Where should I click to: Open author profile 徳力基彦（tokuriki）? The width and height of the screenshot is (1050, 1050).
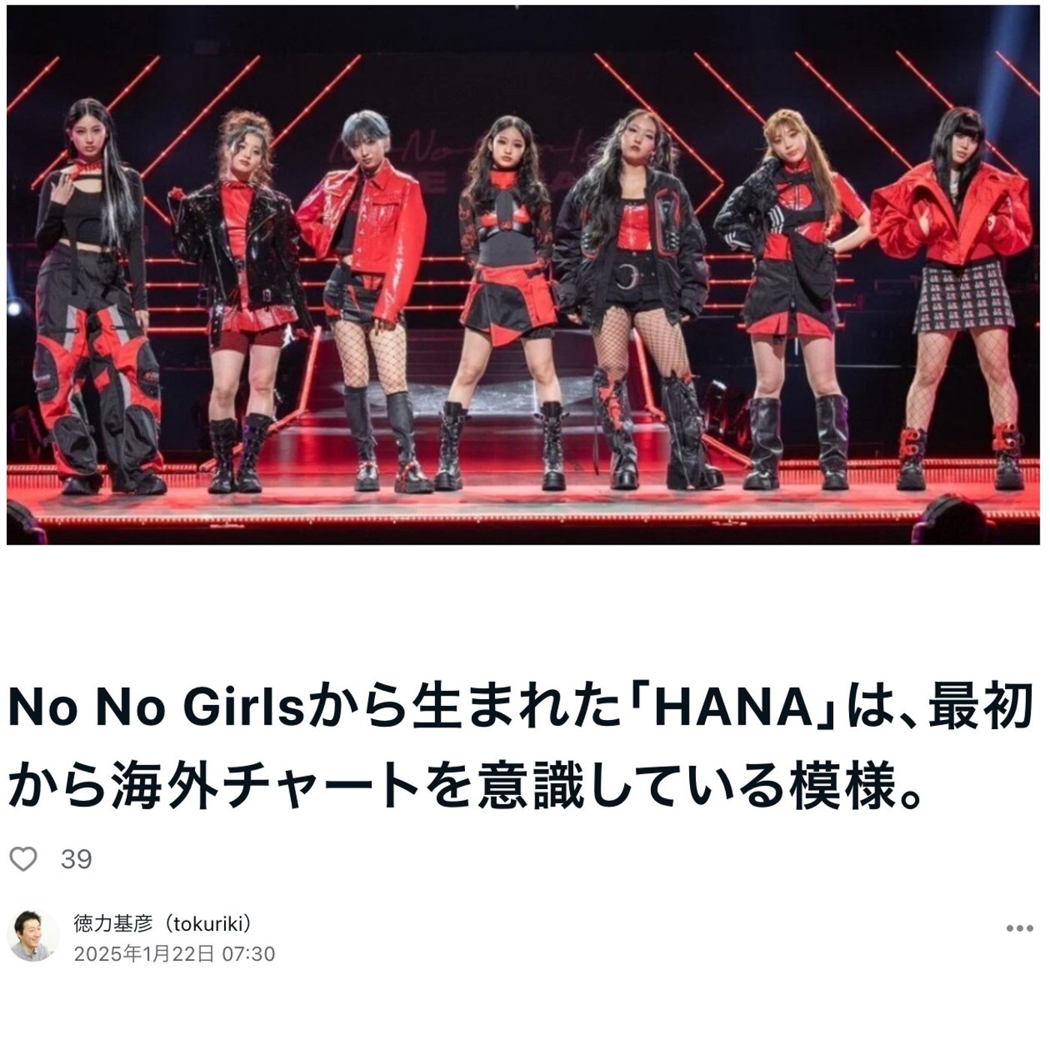pyautogui.click(x=162, y=923)
